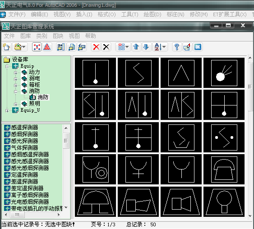
Task: Click the block list horizontal scrollbar thumb
Action: (x=17, y=215)
